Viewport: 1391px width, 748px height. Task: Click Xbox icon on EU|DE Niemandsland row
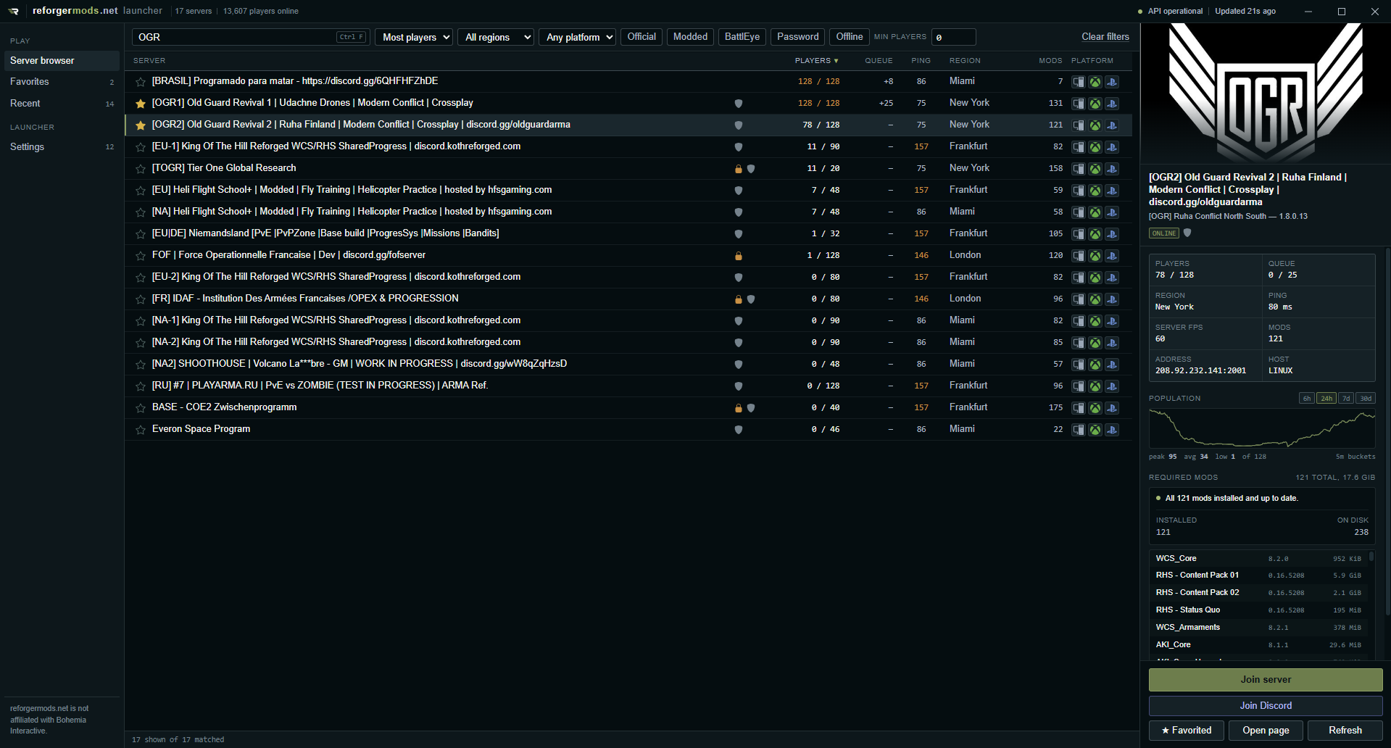(x=1095, y=234)
